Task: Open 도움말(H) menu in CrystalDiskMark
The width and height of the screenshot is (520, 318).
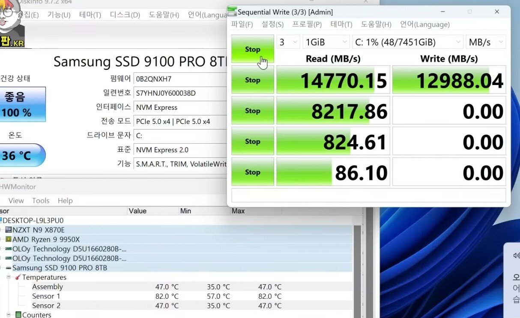Action: (376, 24)
